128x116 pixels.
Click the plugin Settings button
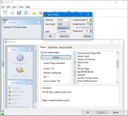coord(56,57)
